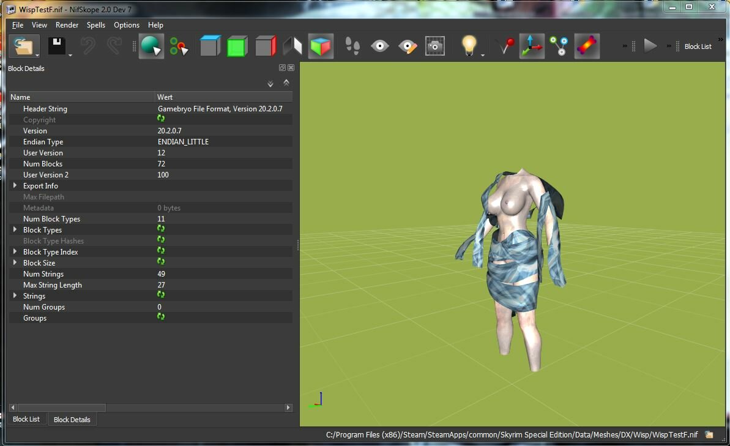Image resolution: width=730 pixels, height=446 pixels.
Task: Expand the Block Types row
Action: [15, 229]
